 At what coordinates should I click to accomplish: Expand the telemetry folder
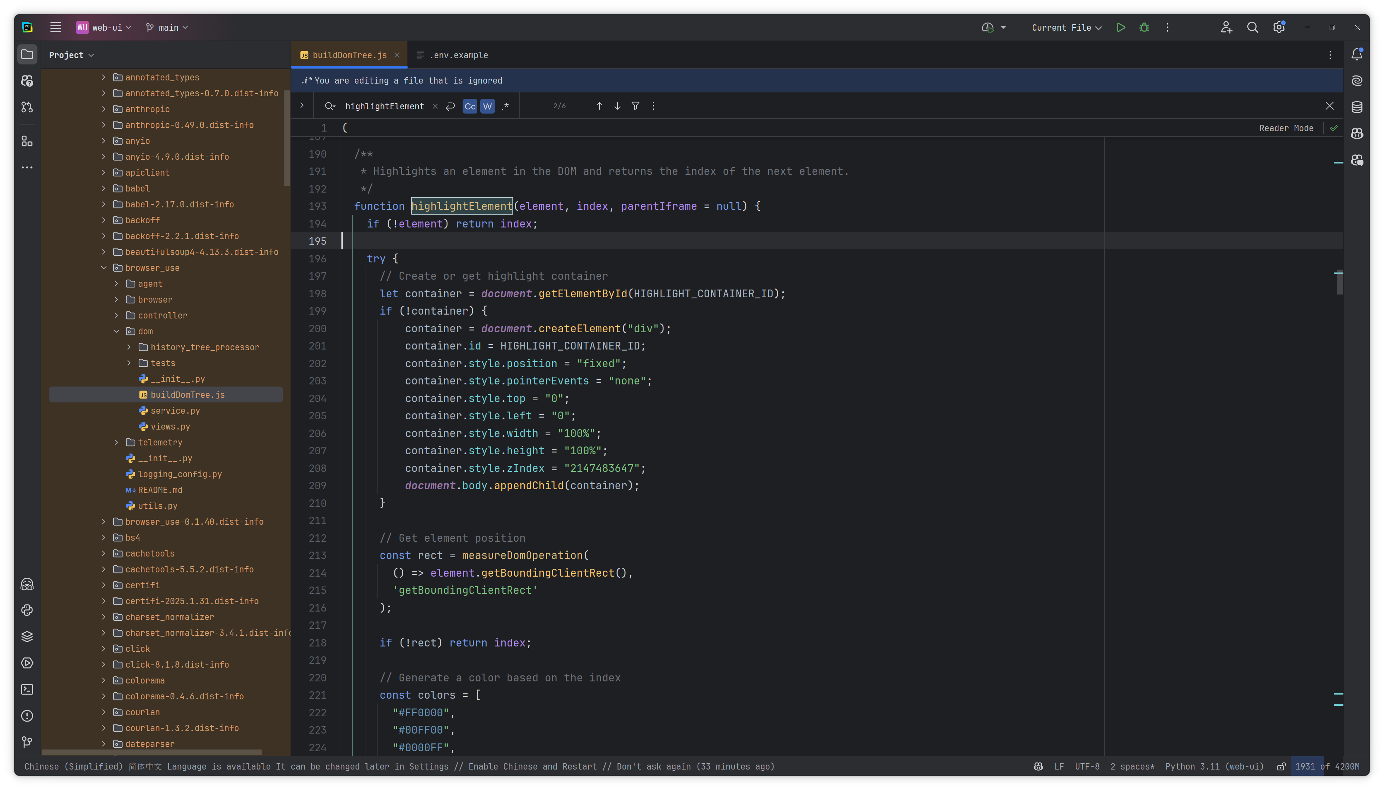coord(116,442)
